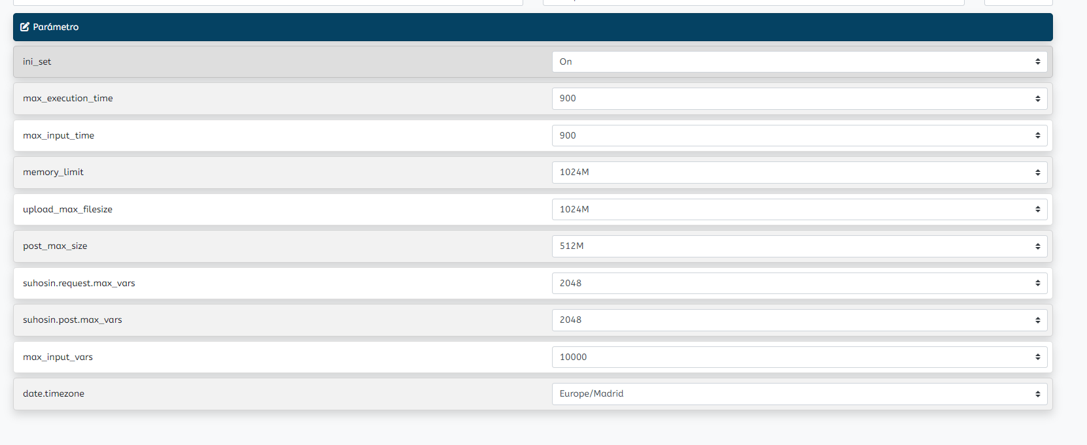Select the ini_set parameter row label
Viewport: 1087px width, 445px height.
coord(37,61)
